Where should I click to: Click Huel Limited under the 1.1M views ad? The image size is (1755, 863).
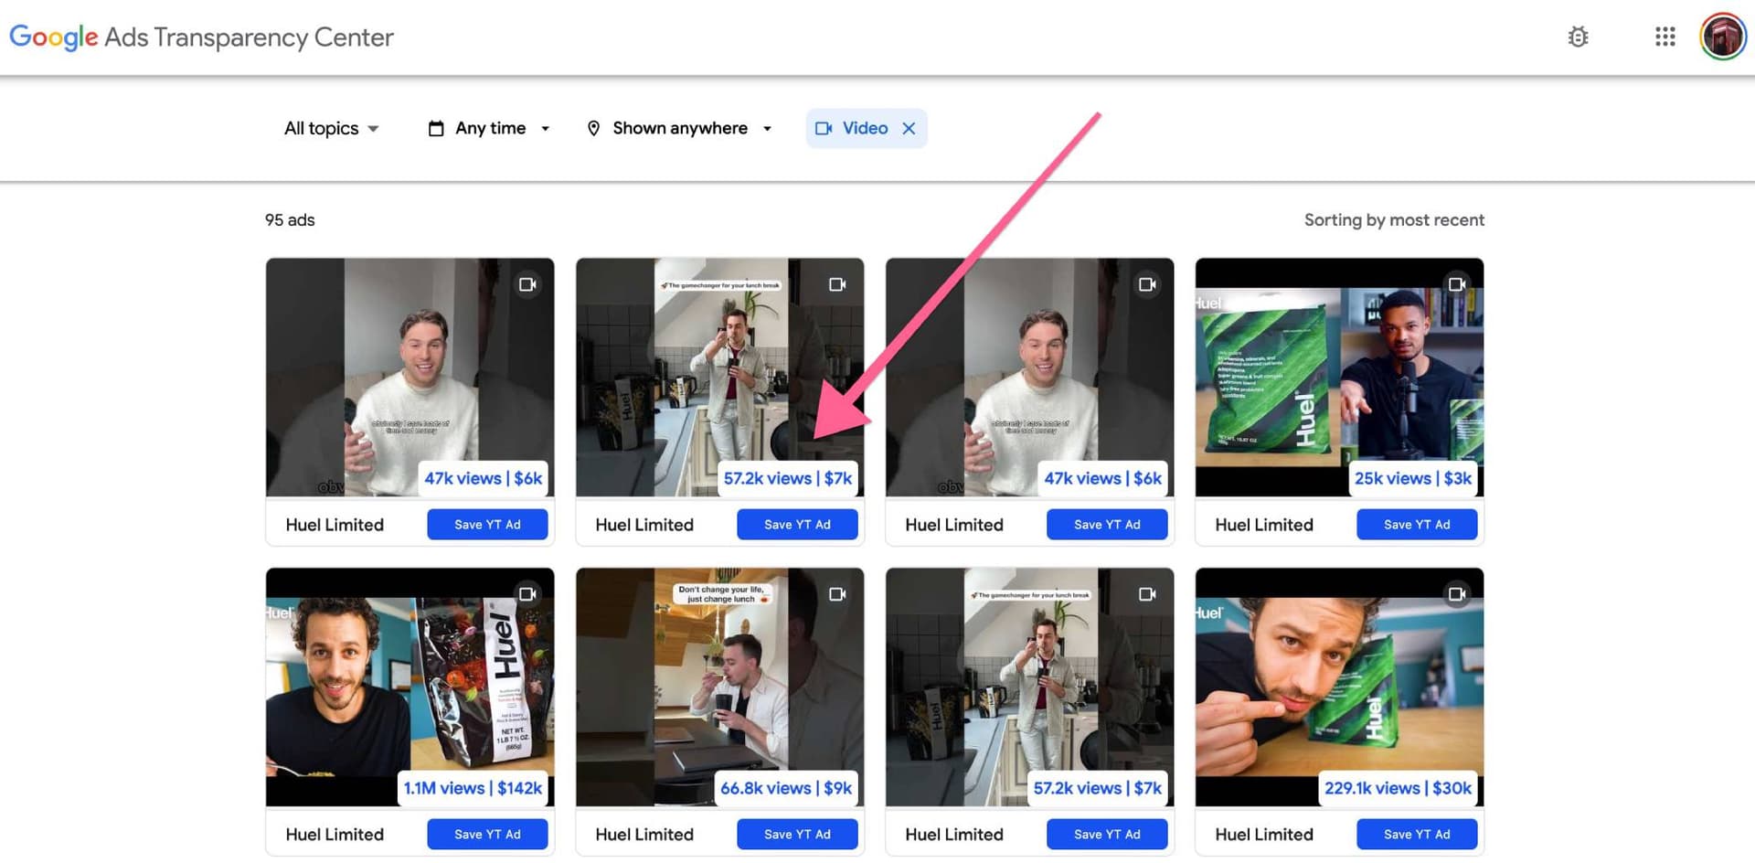pyautogui.click(x=335, y=835)
